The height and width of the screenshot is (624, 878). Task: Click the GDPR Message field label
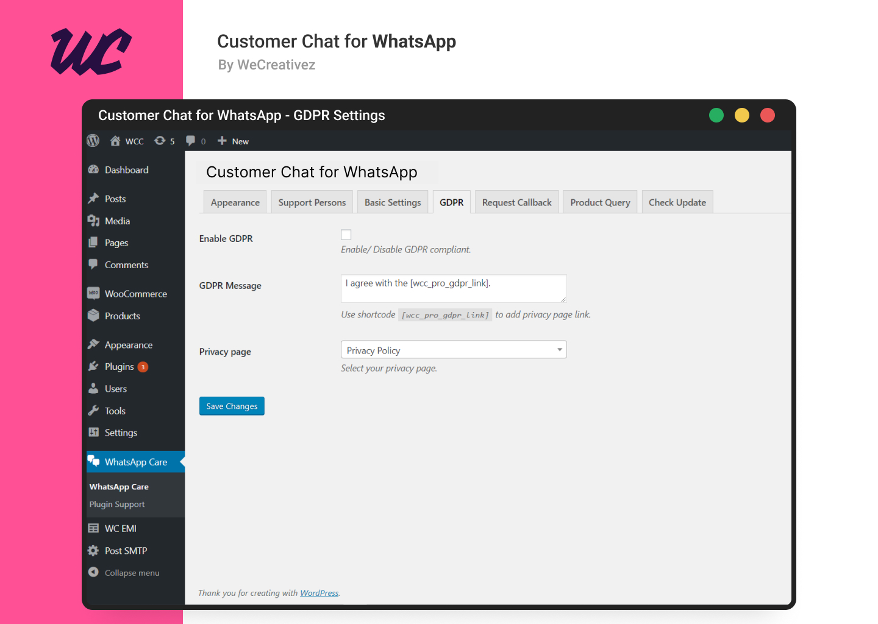(230, 286)
